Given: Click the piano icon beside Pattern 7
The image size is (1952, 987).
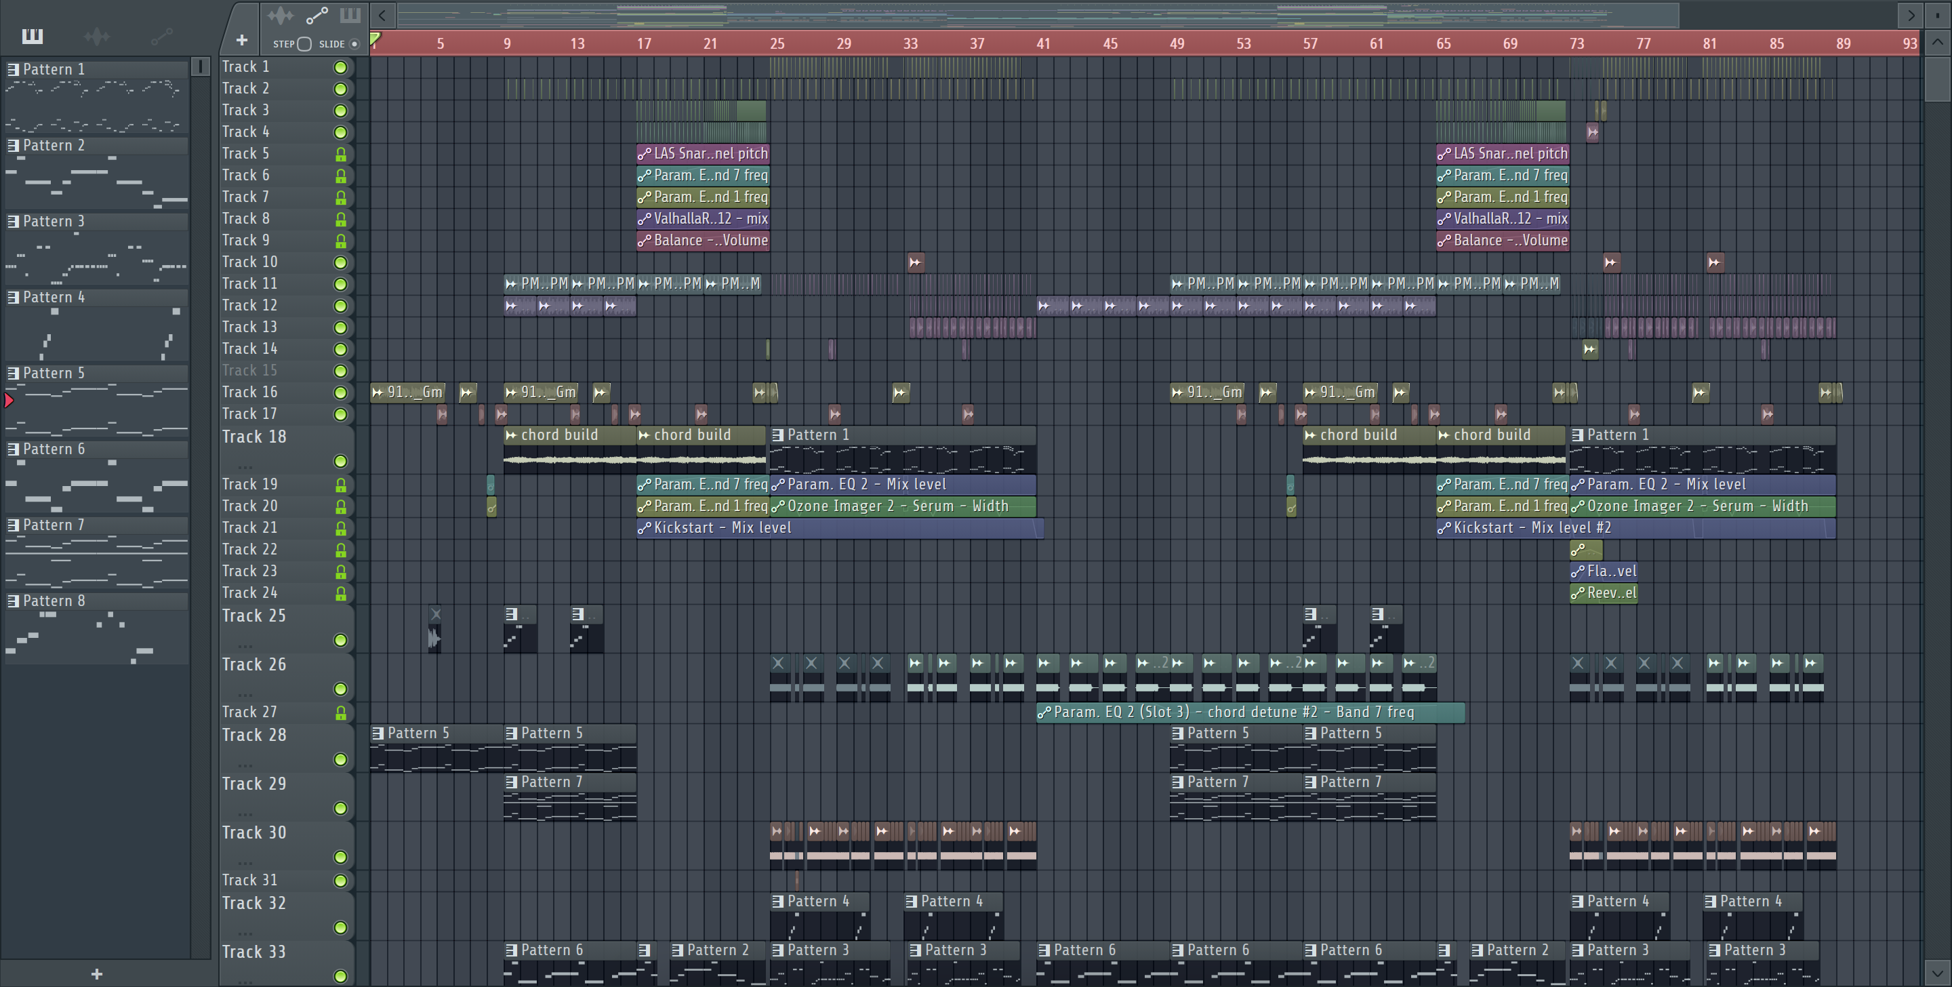Looking at the screenshot, I should pyautogui.click(x=14, y=525).
